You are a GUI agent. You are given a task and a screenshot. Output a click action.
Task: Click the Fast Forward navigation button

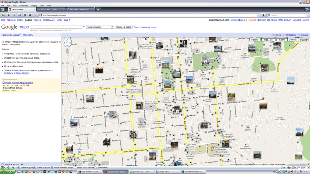[19, 15]
